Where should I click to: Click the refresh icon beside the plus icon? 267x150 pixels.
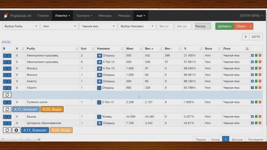(7, 130)
